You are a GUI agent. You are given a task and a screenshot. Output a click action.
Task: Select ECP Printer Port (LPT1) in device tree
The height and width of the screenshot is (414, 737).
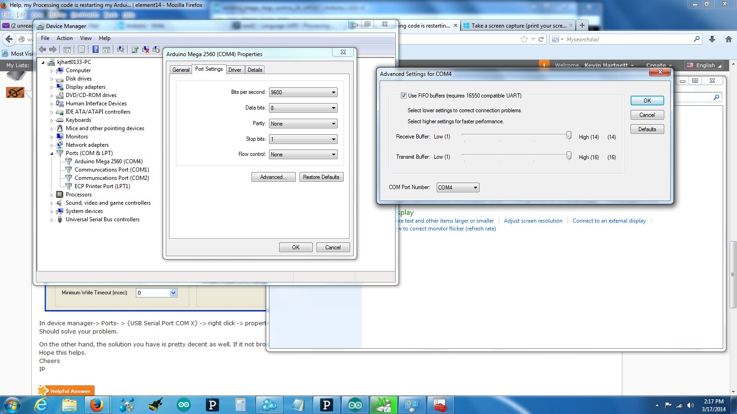point(102,186)
